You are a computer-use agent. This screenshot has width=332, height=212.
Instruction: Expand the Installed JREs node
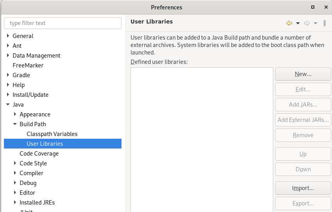click(x=15, y=203)
